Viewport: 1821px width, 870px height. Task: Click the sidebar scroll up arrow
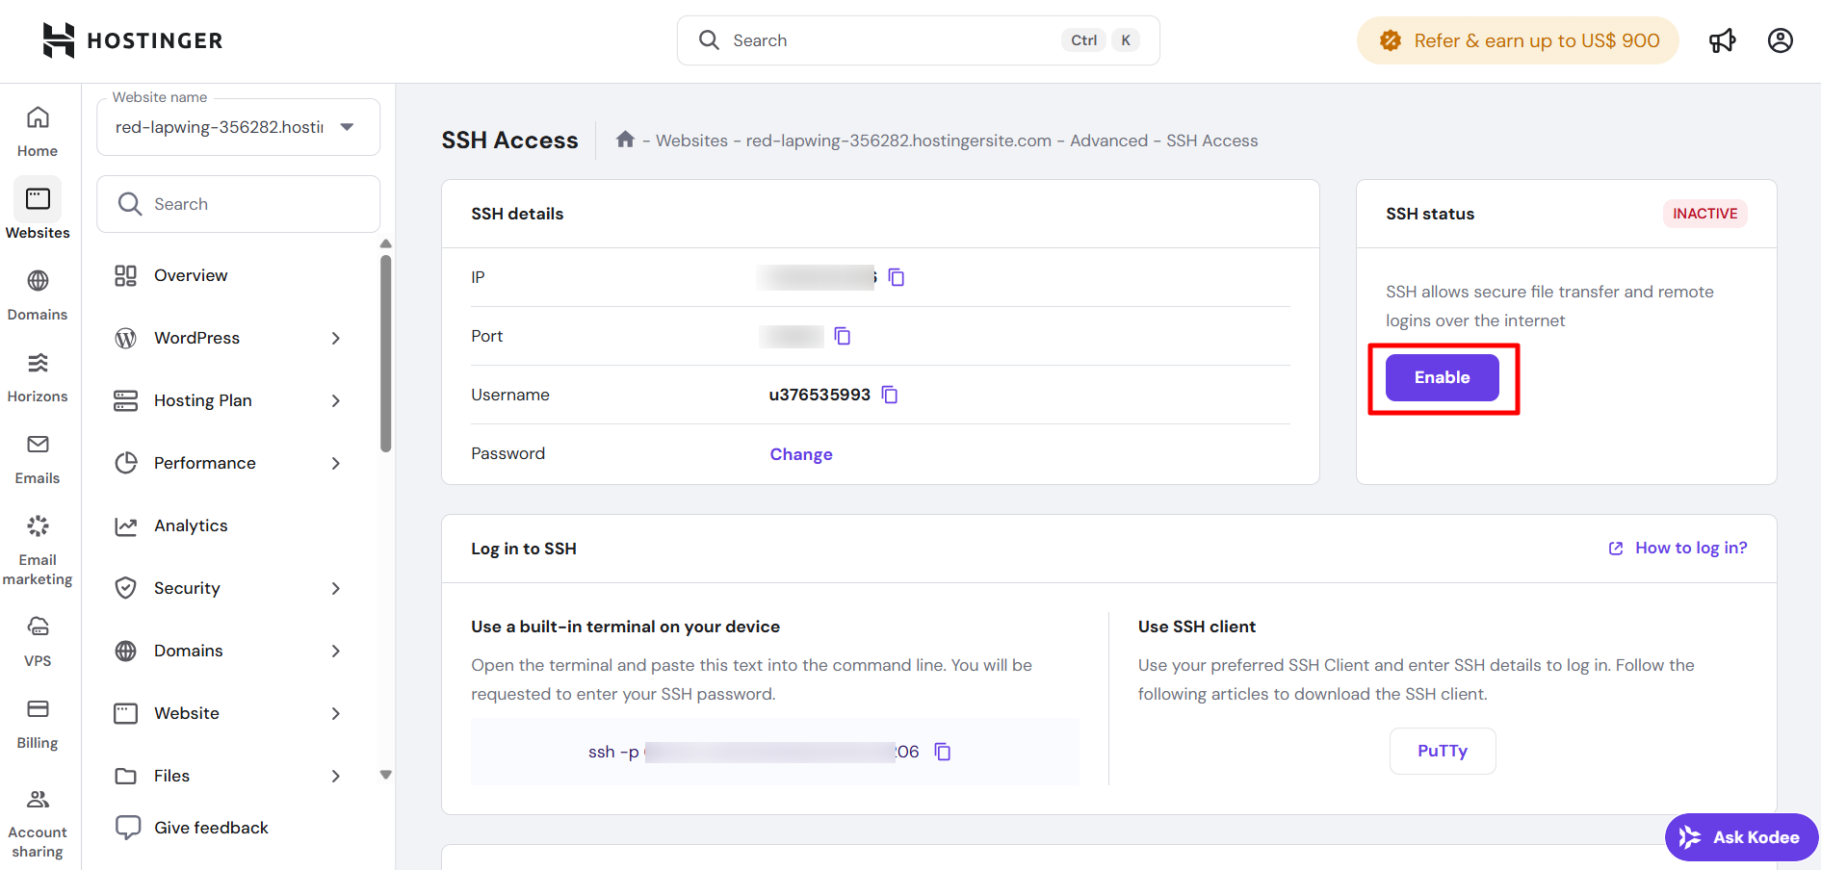386,243
